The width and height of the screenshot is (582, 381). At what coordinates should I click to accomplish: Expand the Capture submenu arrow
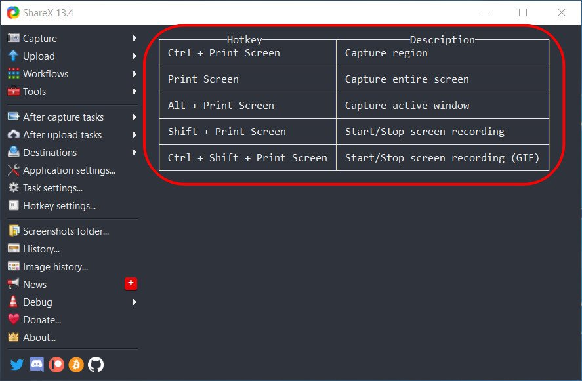click(135, 39)
